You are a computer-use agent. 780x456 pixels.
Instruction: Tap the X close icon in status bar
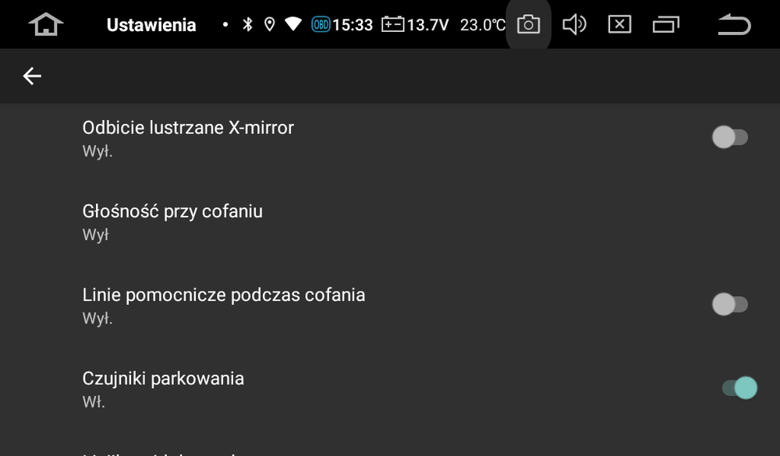[x=619, y=24]
